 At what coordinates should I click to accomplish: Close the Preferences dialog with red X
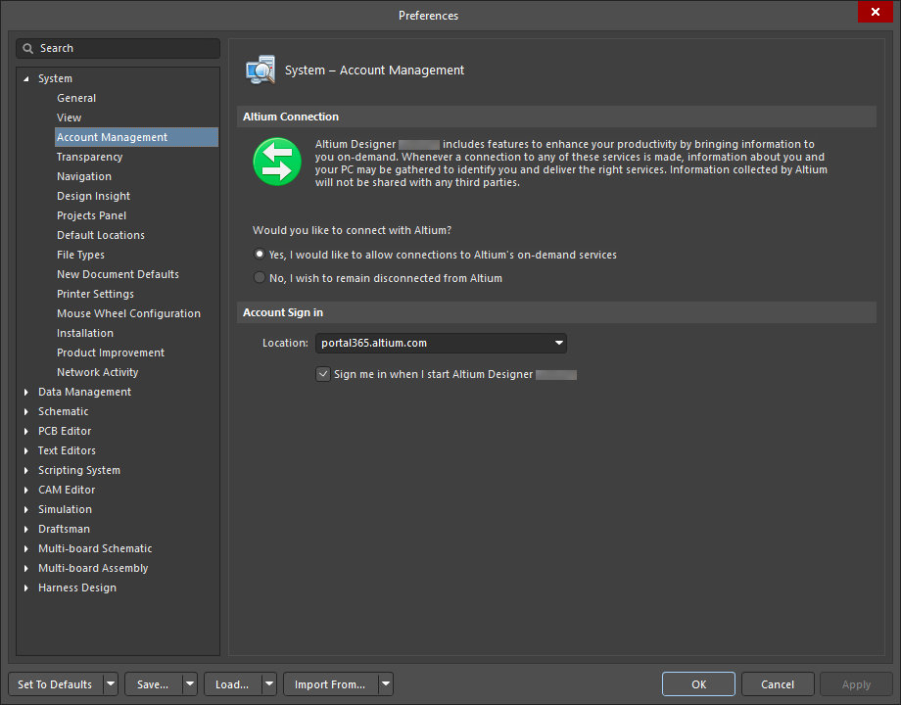875,12
